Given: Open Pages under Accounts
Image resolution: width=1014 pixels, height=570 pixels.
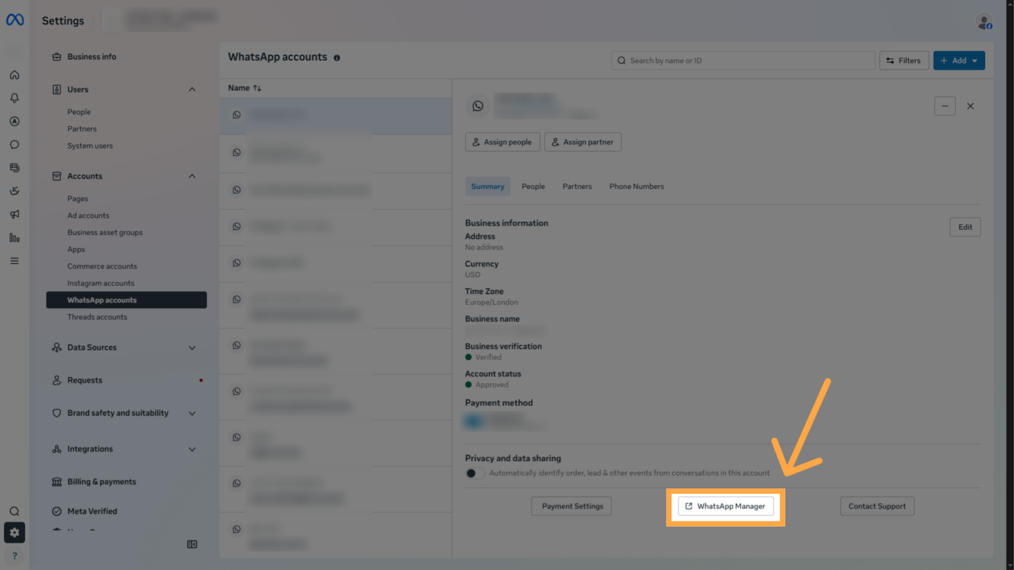Looking at the screenshot, I should [78, 199].
